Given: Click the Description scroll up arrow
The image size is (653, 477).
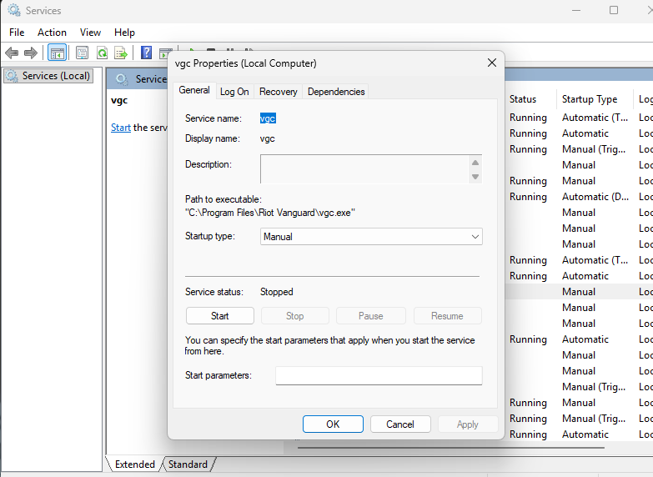Looking at the screenshot, I should pos(475,163).
